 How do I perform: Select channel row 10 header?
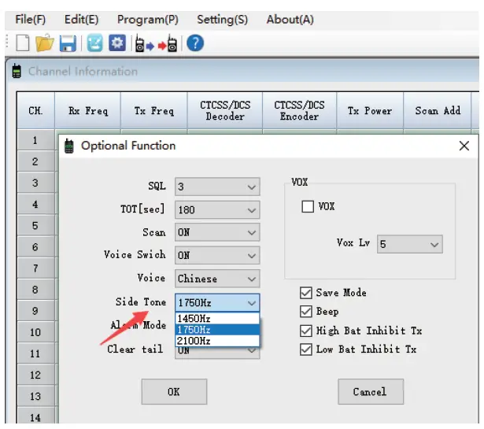coord(35,332)
